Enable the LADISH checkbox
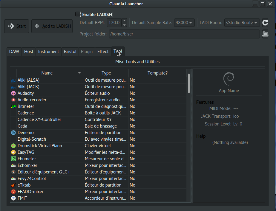The width and height of the screenshot is (276, 211). 77,14
